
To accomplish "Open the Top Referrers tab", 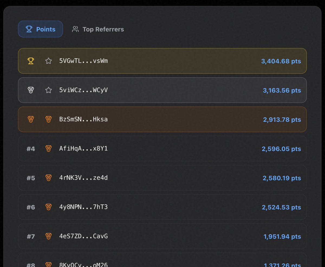I will coord(98,29).
